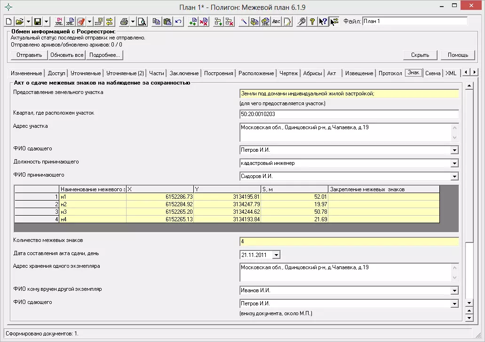Screen dimensions: 485x342
Task: Select table cell 'н3'
Action: tap(93, 212)
